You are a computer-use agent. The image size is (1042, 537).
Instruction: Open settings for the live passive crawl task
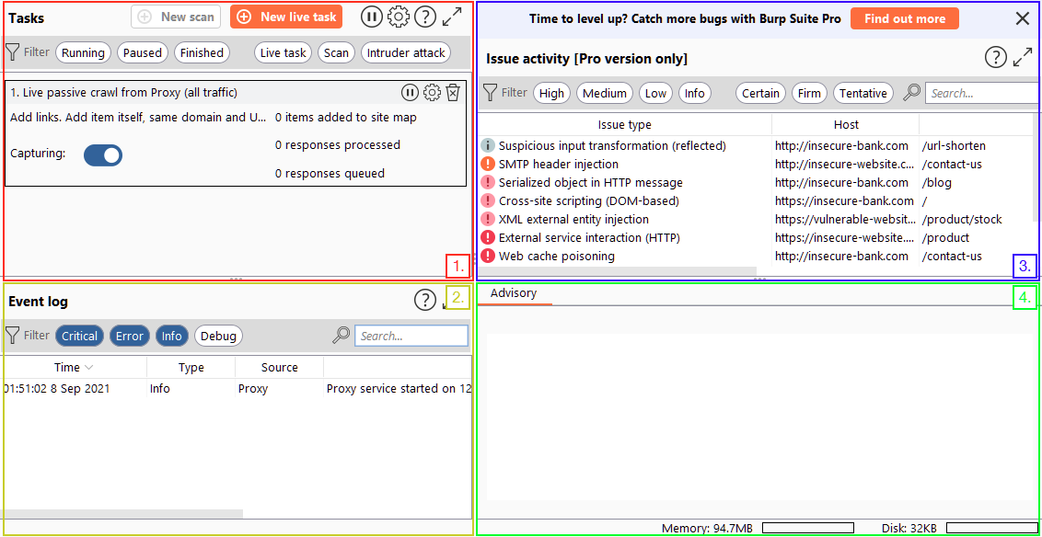tap(432, 92)
